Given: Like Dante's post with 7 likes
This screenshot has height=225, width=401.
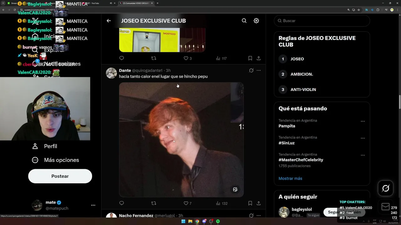Looking at the screenshot, I should click(x=187, y=203).
